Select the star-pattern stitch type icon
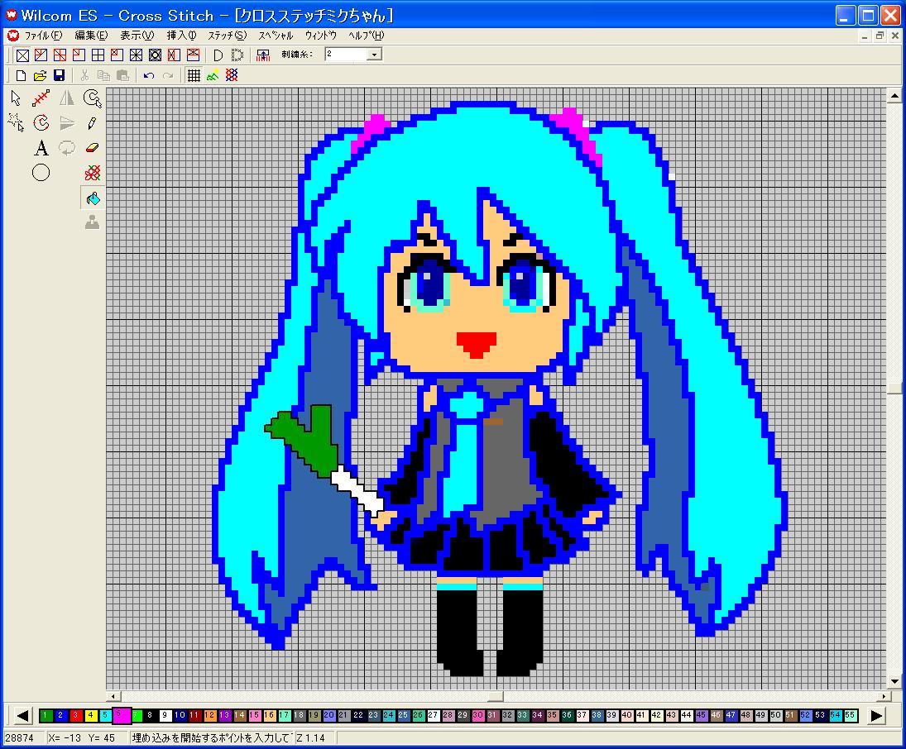The height and width of the screenshot is (749, 906). (136, 55)
